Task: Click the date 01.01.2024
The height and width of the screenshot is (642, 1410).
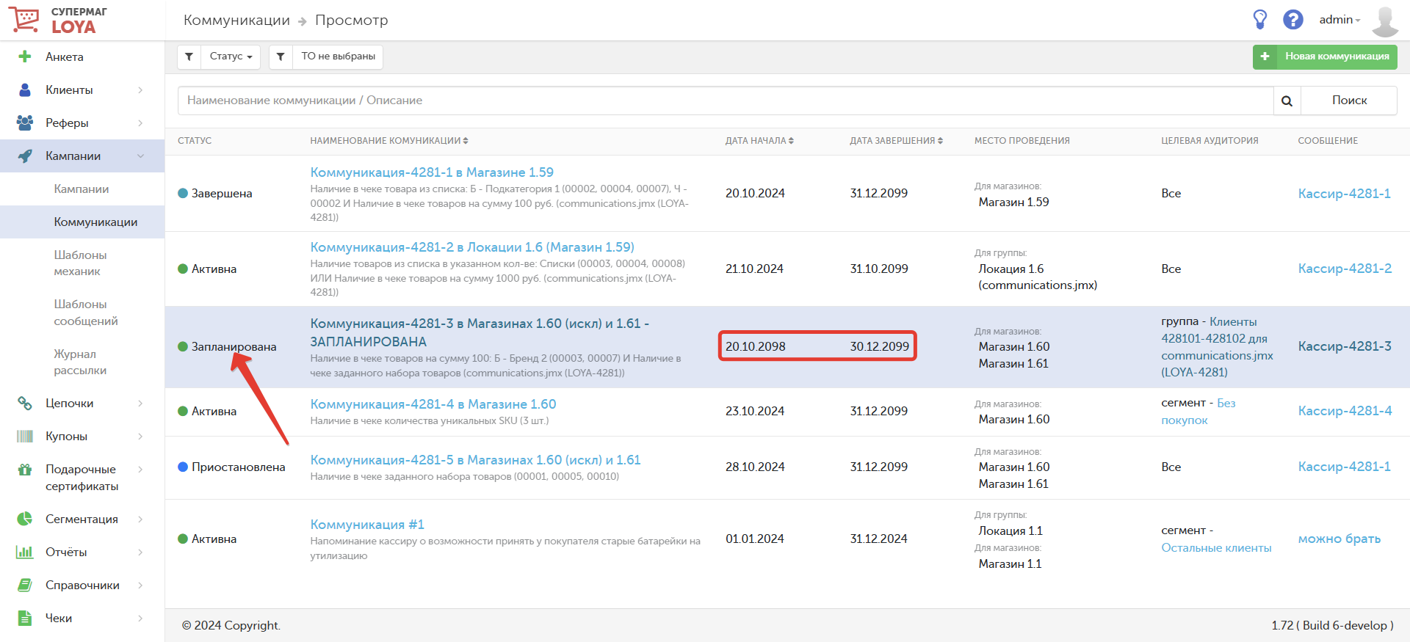Action: (755, 539)
